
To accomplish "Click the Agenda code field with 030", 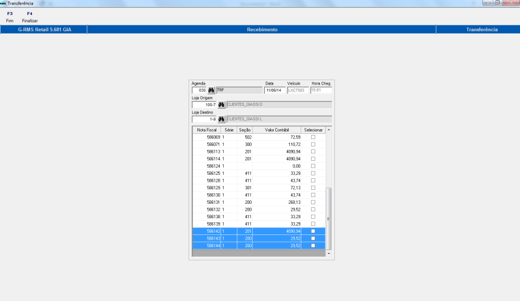I will click(200, 90).
